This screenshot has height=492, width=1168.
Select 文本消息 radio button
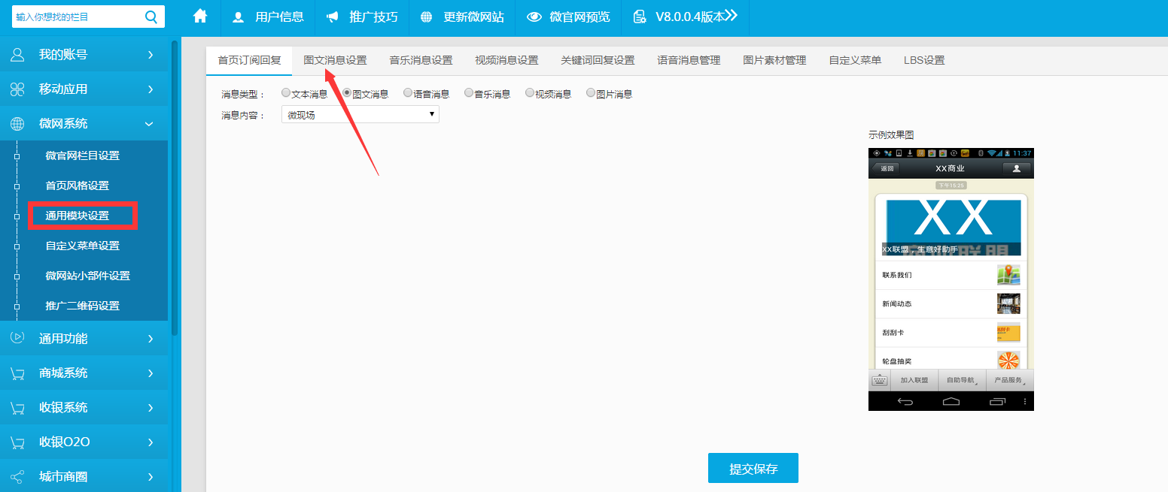tap(286, 93)
